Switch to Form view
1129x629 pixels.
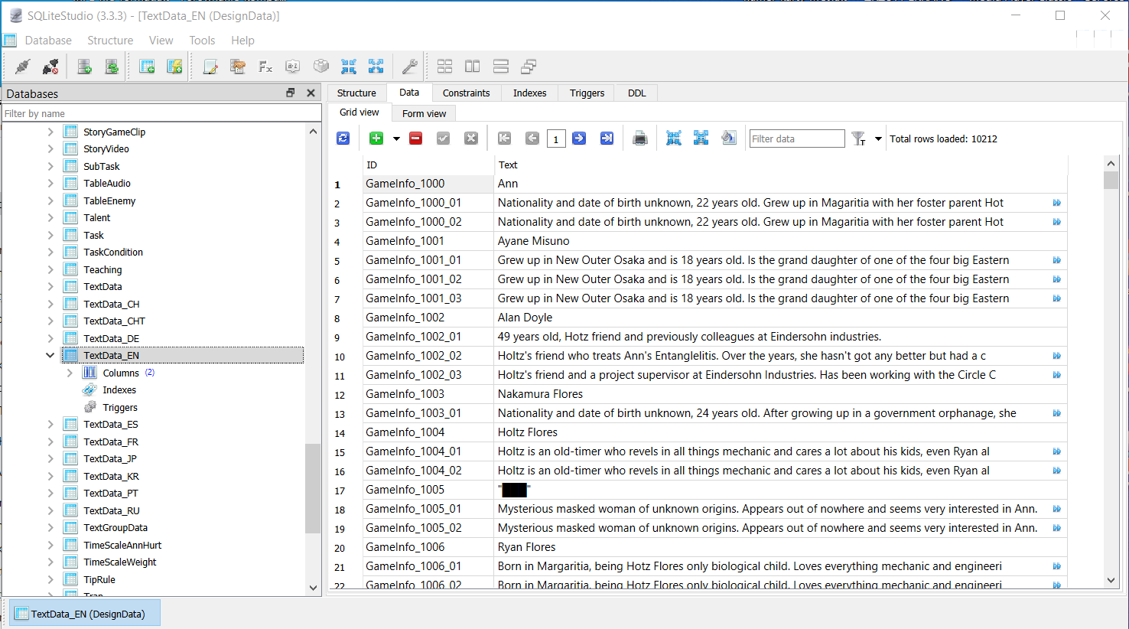point(424,113)
